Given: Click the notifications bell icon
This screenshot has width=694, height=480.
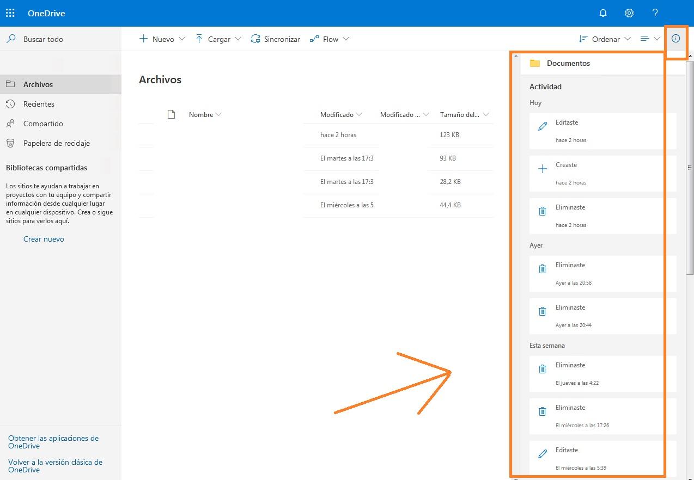Looking at the screenshot, I should [x=603, y=13].
